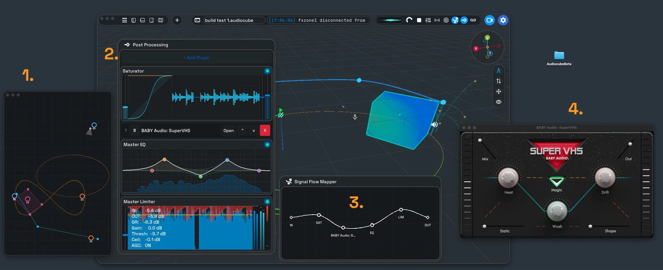Click the red EQ band node
This screenshot has height=270, width=663.
(x=152, y=171)
